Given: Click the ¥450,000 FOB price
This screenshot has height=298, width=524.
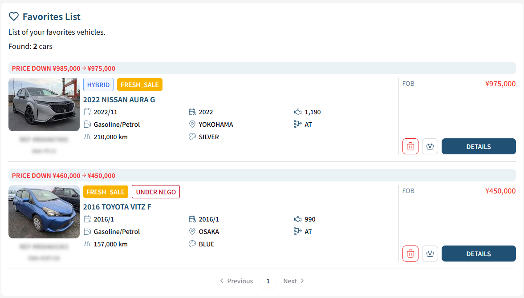Looking at the screenshot, I should [x=500, y=190].
